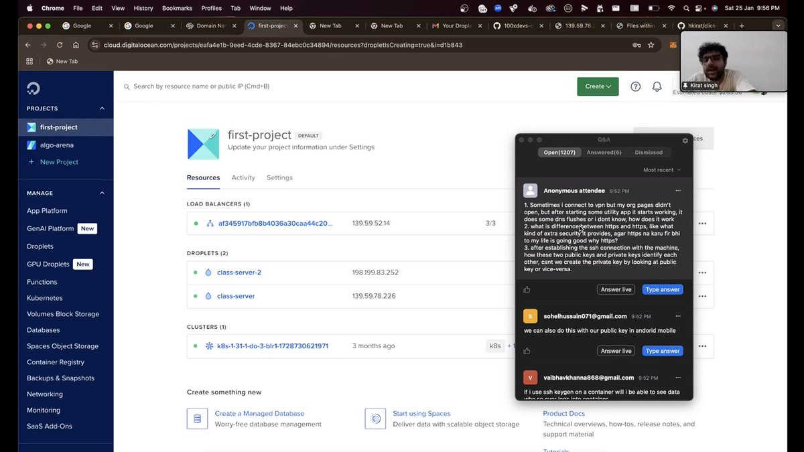Open more options on sohelhussain071 question
The image size is (804, 452).
678,316
